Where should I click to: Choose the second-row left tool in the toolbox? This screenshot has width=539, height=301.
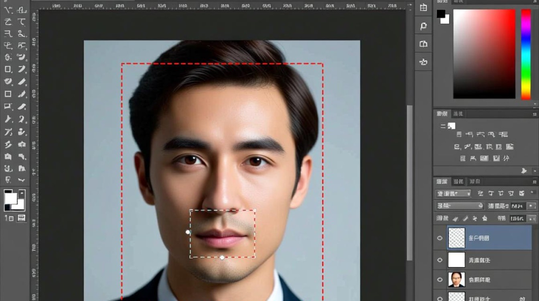coord(8,22)
